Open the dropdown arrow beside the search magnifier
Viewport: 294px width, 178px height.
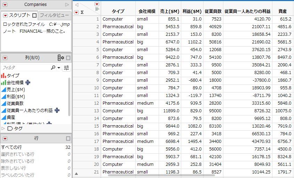tap(59, 68)
